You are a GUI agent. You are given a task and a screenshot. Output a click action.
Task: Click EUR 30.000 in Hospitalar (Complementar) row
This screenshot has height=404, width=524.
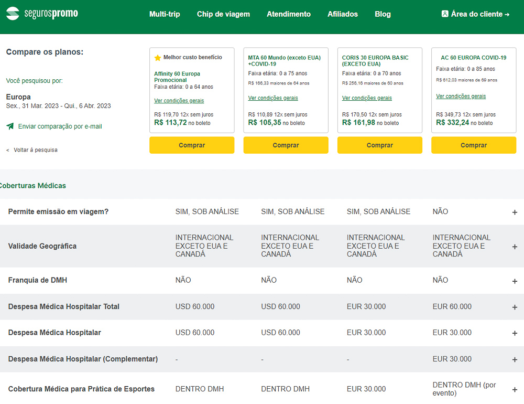452,359
